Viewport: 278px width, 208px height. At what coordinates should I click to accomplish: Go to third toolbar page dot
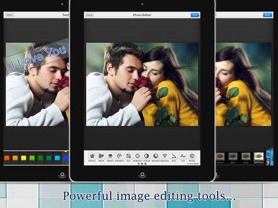(145, 164)
